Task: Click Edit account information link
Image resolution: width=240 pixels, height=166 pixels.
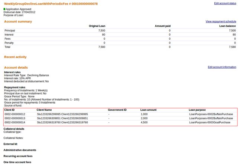Action: coord(222,67)
